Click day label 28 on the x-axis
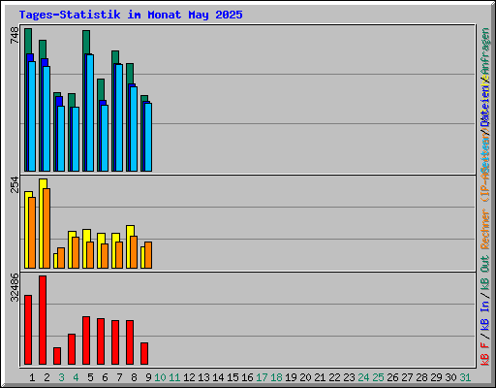 pyautogui.click(x=421, y=377)
